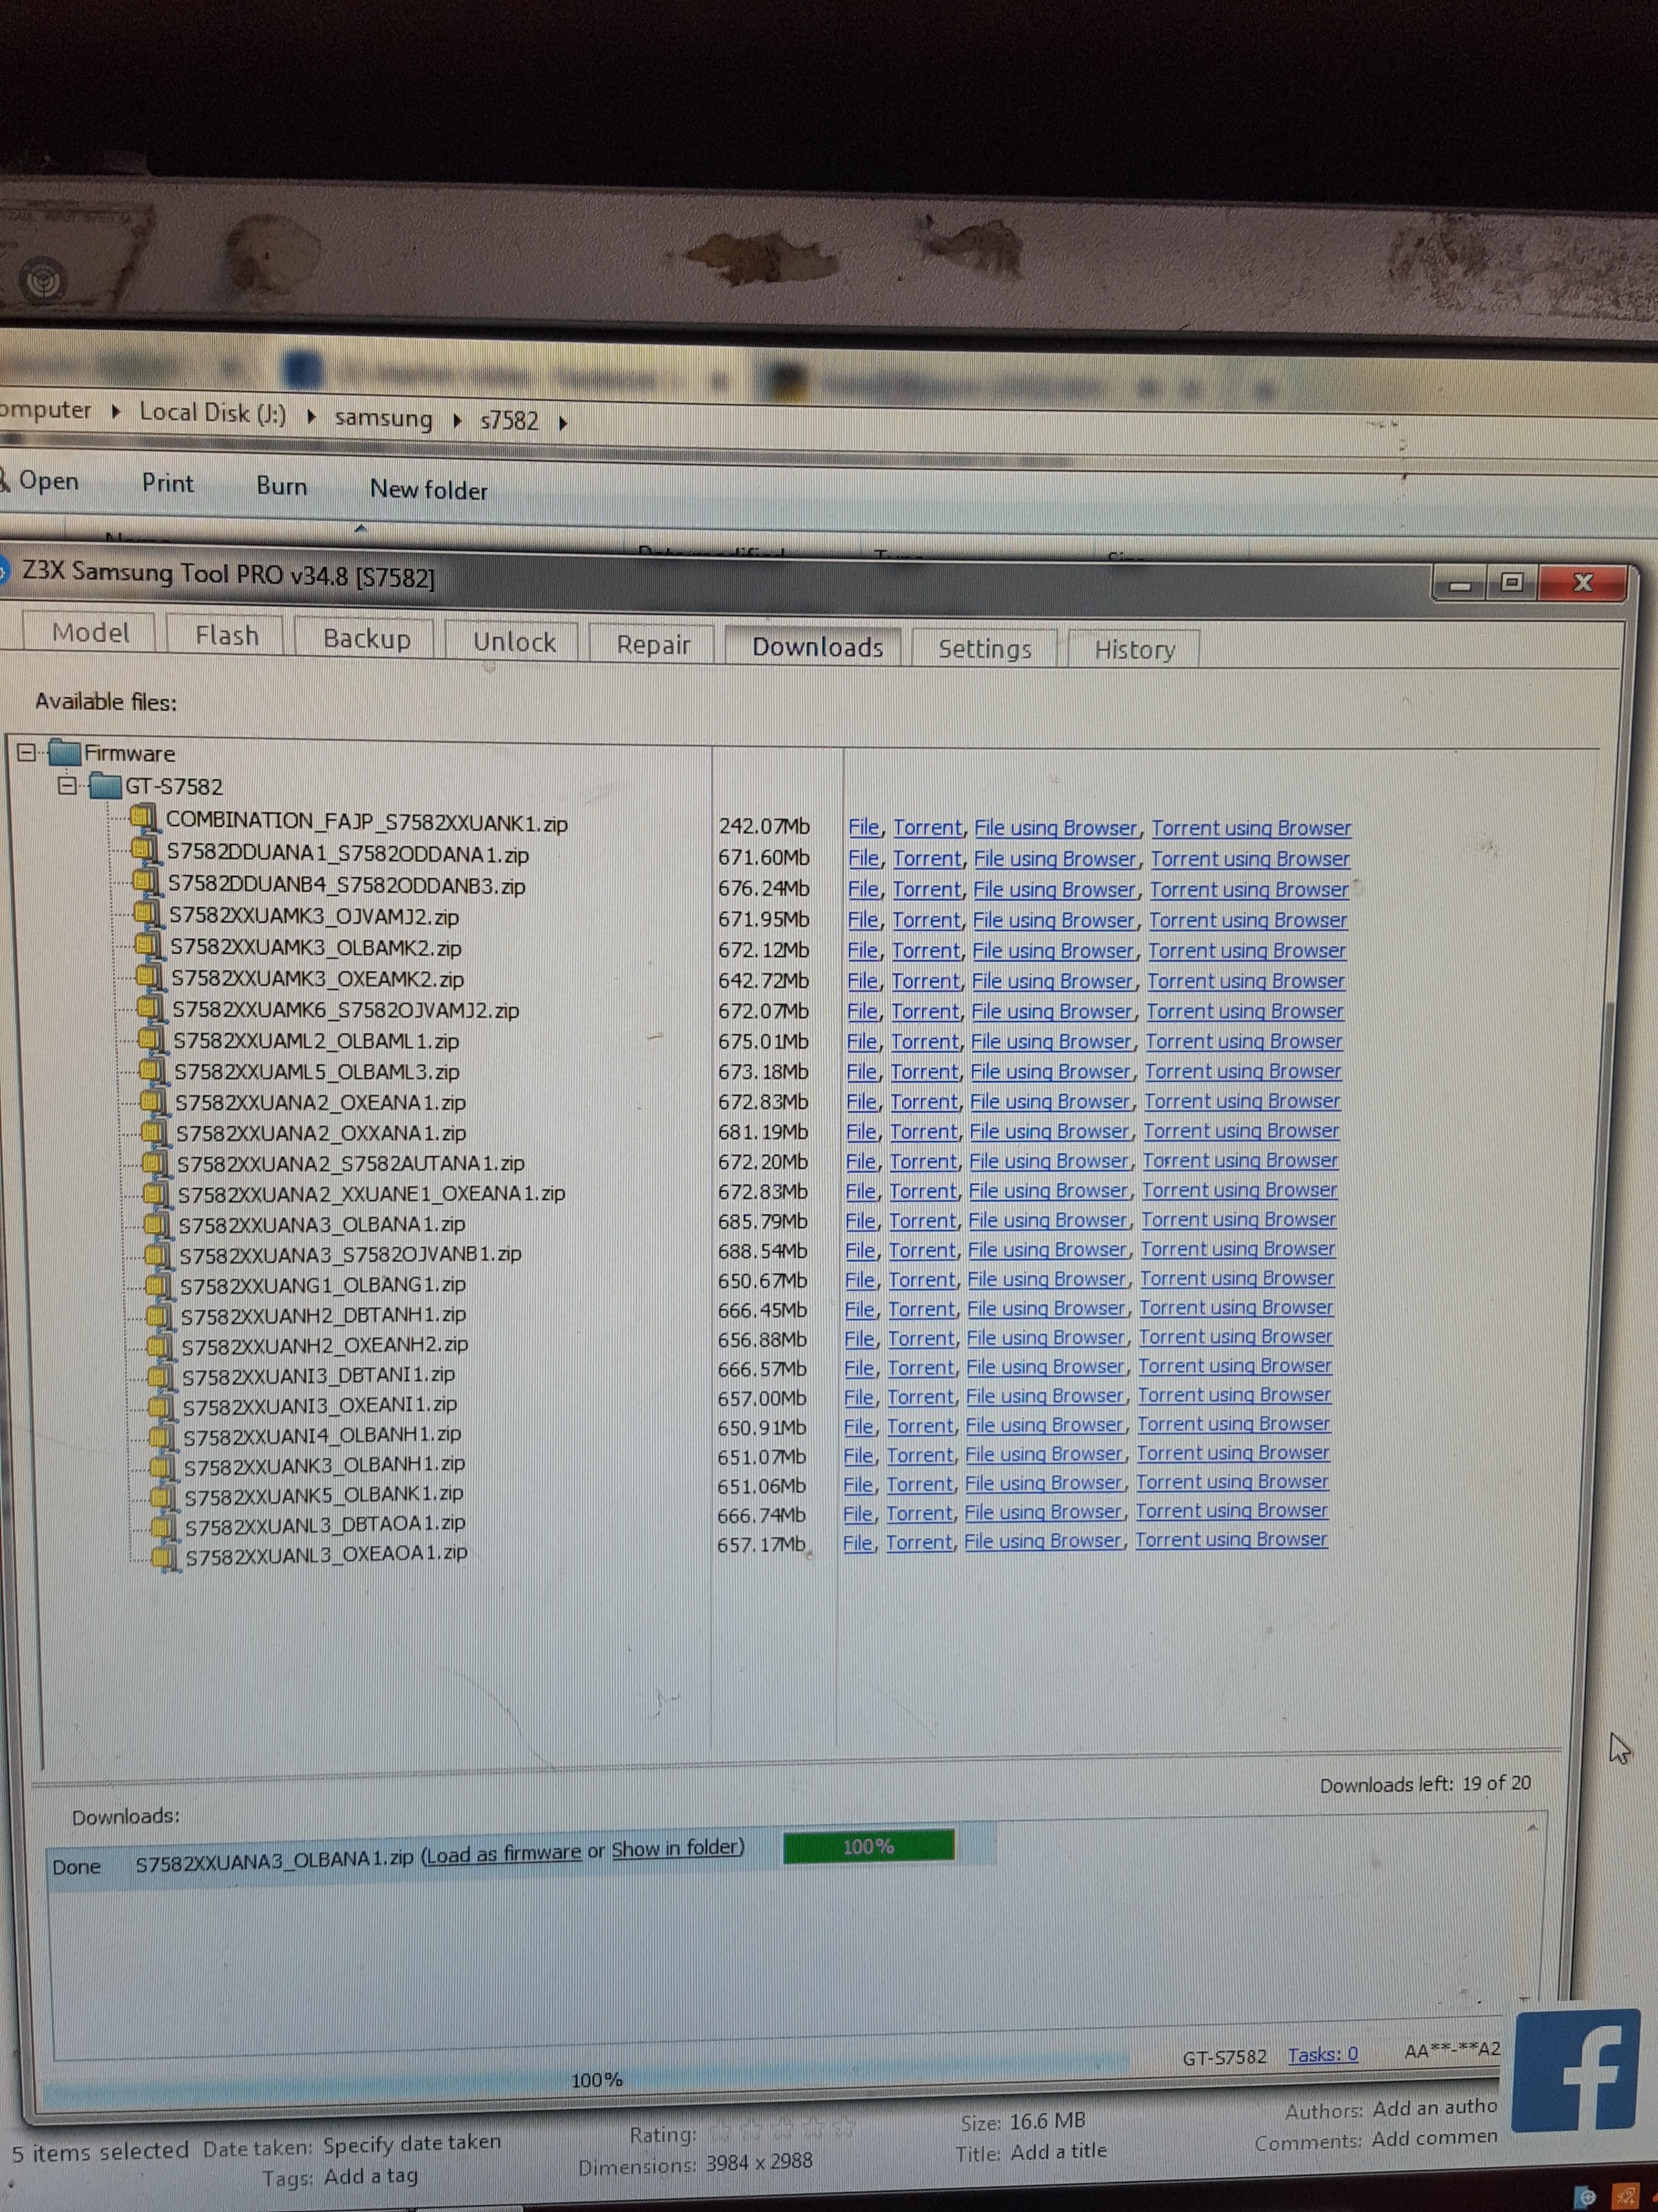Click the 242.07Mb size value

click(764, 826)
